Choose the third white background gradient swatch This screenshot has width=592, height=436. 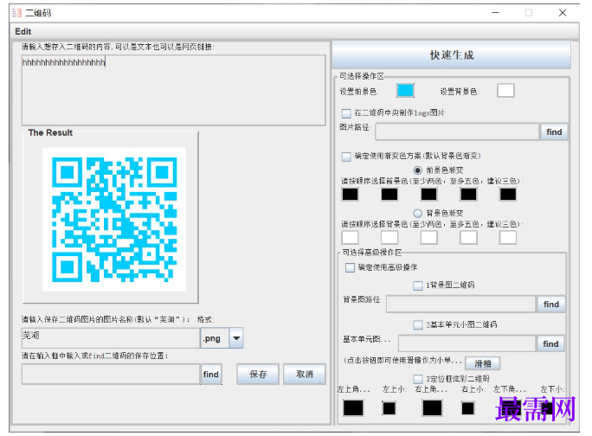[429, 237]
